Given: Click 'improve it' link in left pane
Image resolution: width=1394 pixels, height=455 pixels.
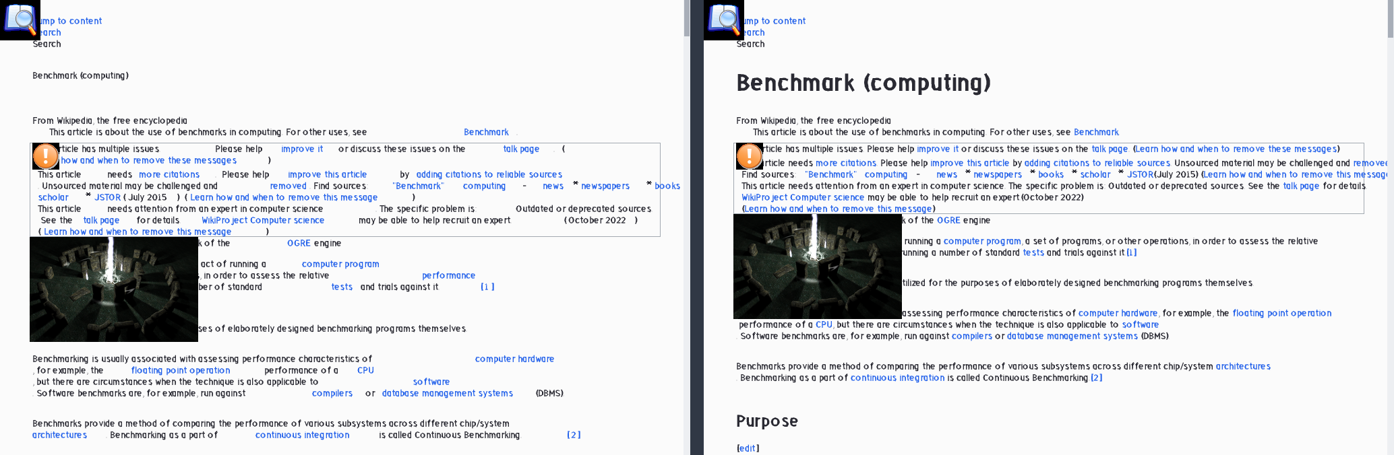Looking at the screenshot, I should [x=302, y=149].
